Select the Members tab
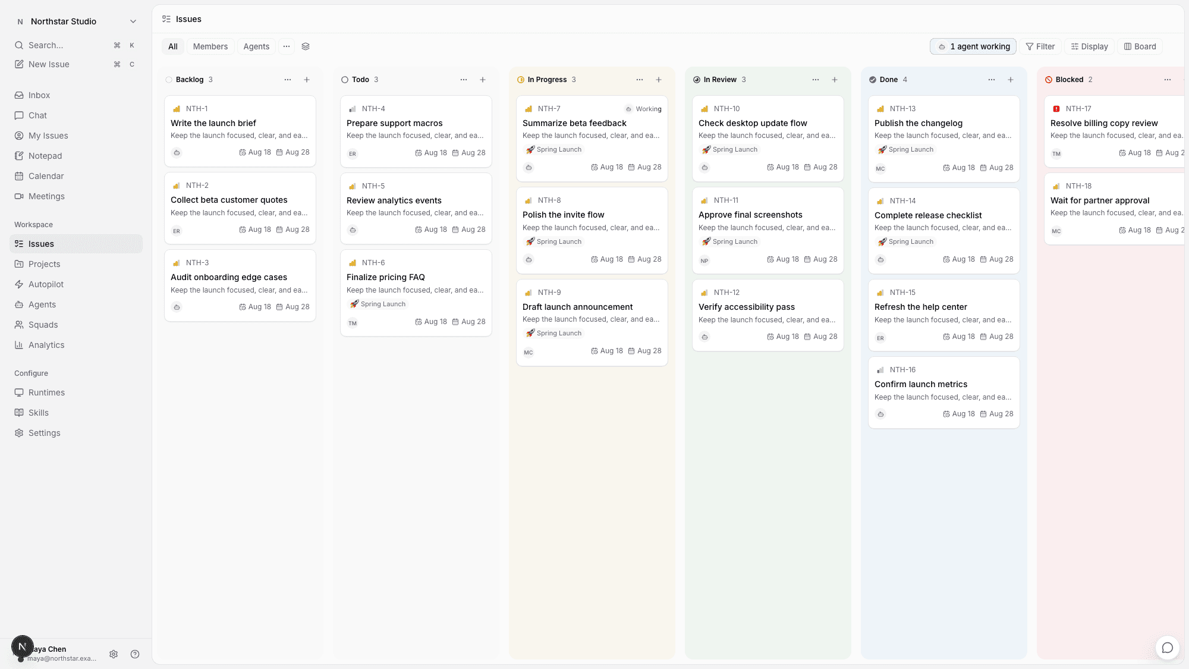Screen dimensions: 1189x669 click(210, 46)
